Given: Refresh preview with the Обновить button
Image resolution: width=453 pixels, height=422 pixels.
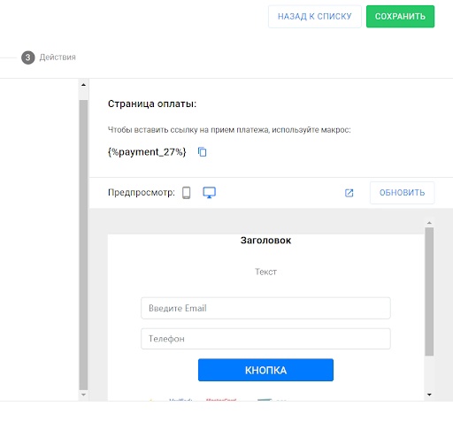Looking at the screenshot, I should click(402, 193).
